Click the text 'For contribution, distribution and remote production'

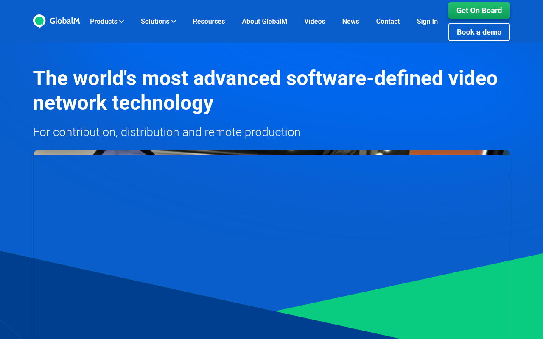(167, 132)
